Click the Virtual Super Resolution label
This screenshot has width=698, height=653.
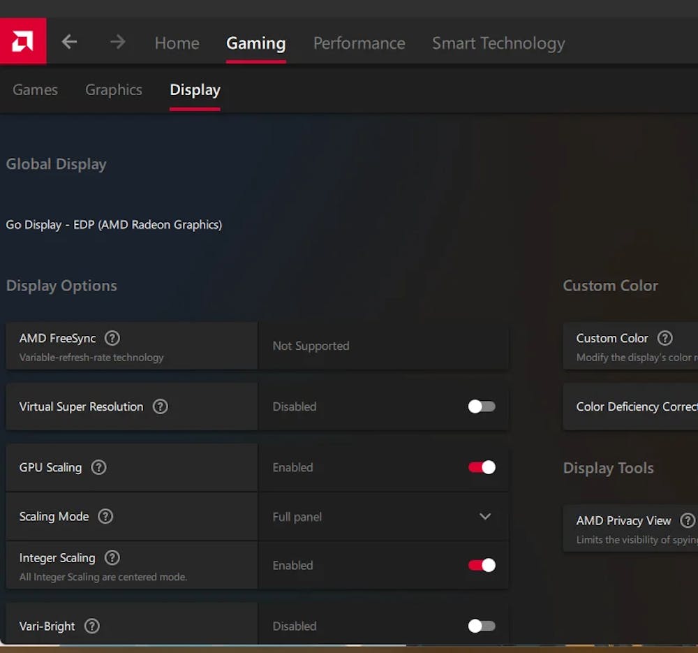(82, 406)
